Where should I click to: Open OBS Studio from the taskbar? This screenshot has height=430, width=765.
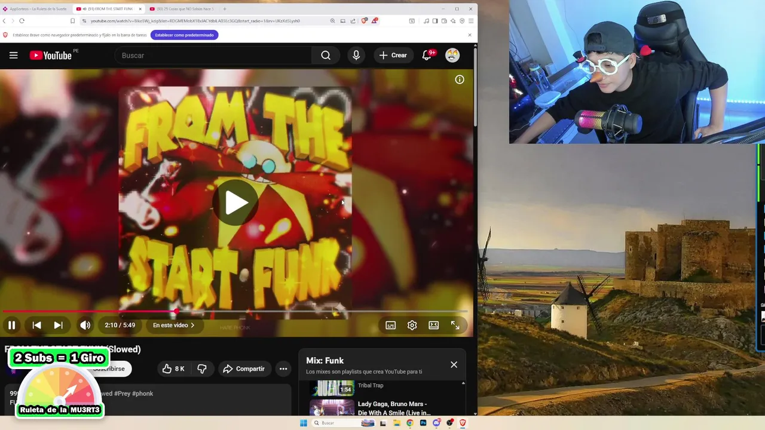[449, 423]
